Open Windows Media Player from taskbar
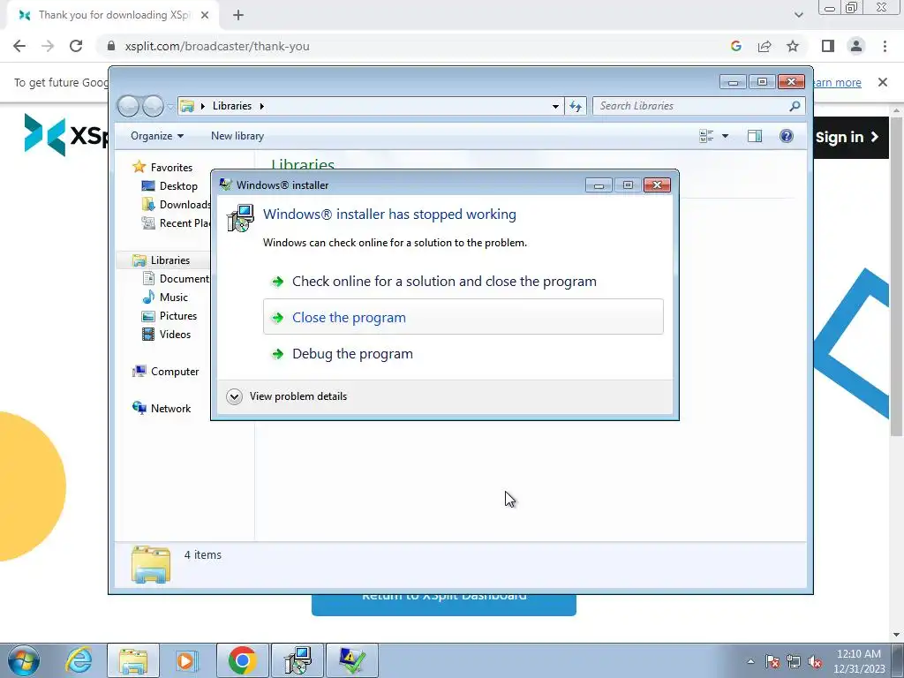904x678 pixels. [x=186, y=660]
